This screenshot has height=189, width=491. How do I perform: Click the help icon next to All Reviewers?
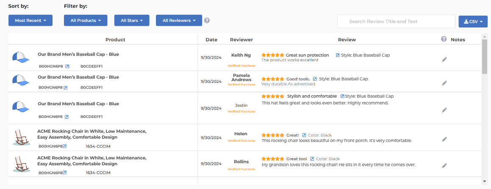pyautogui.click(x=207, y=20)
